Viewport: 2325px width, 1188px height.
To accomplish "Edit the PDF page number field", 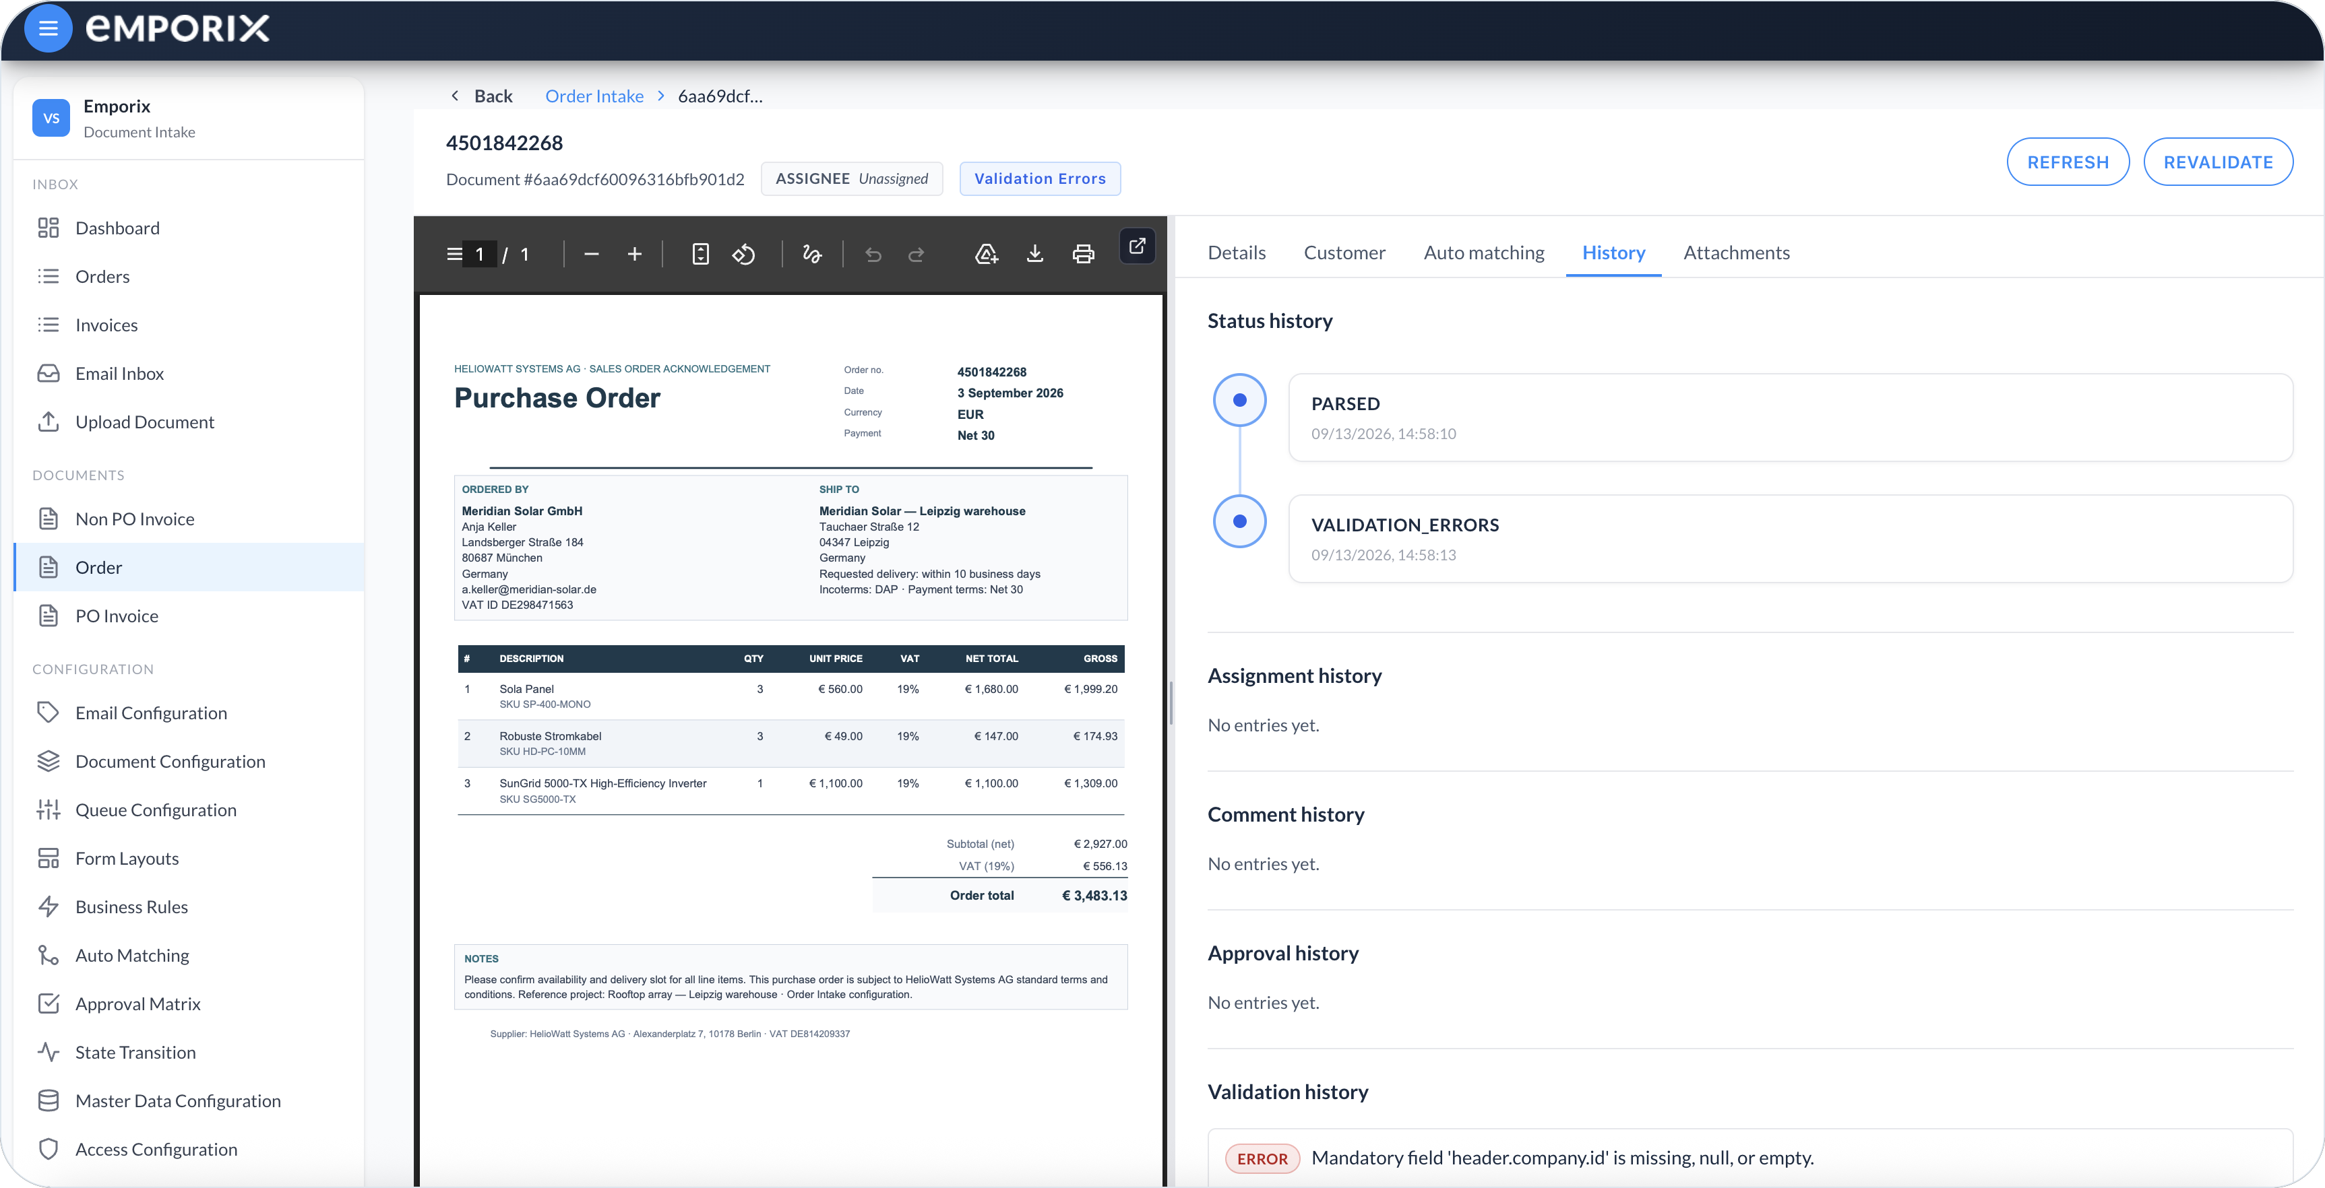I will [479, 255].
